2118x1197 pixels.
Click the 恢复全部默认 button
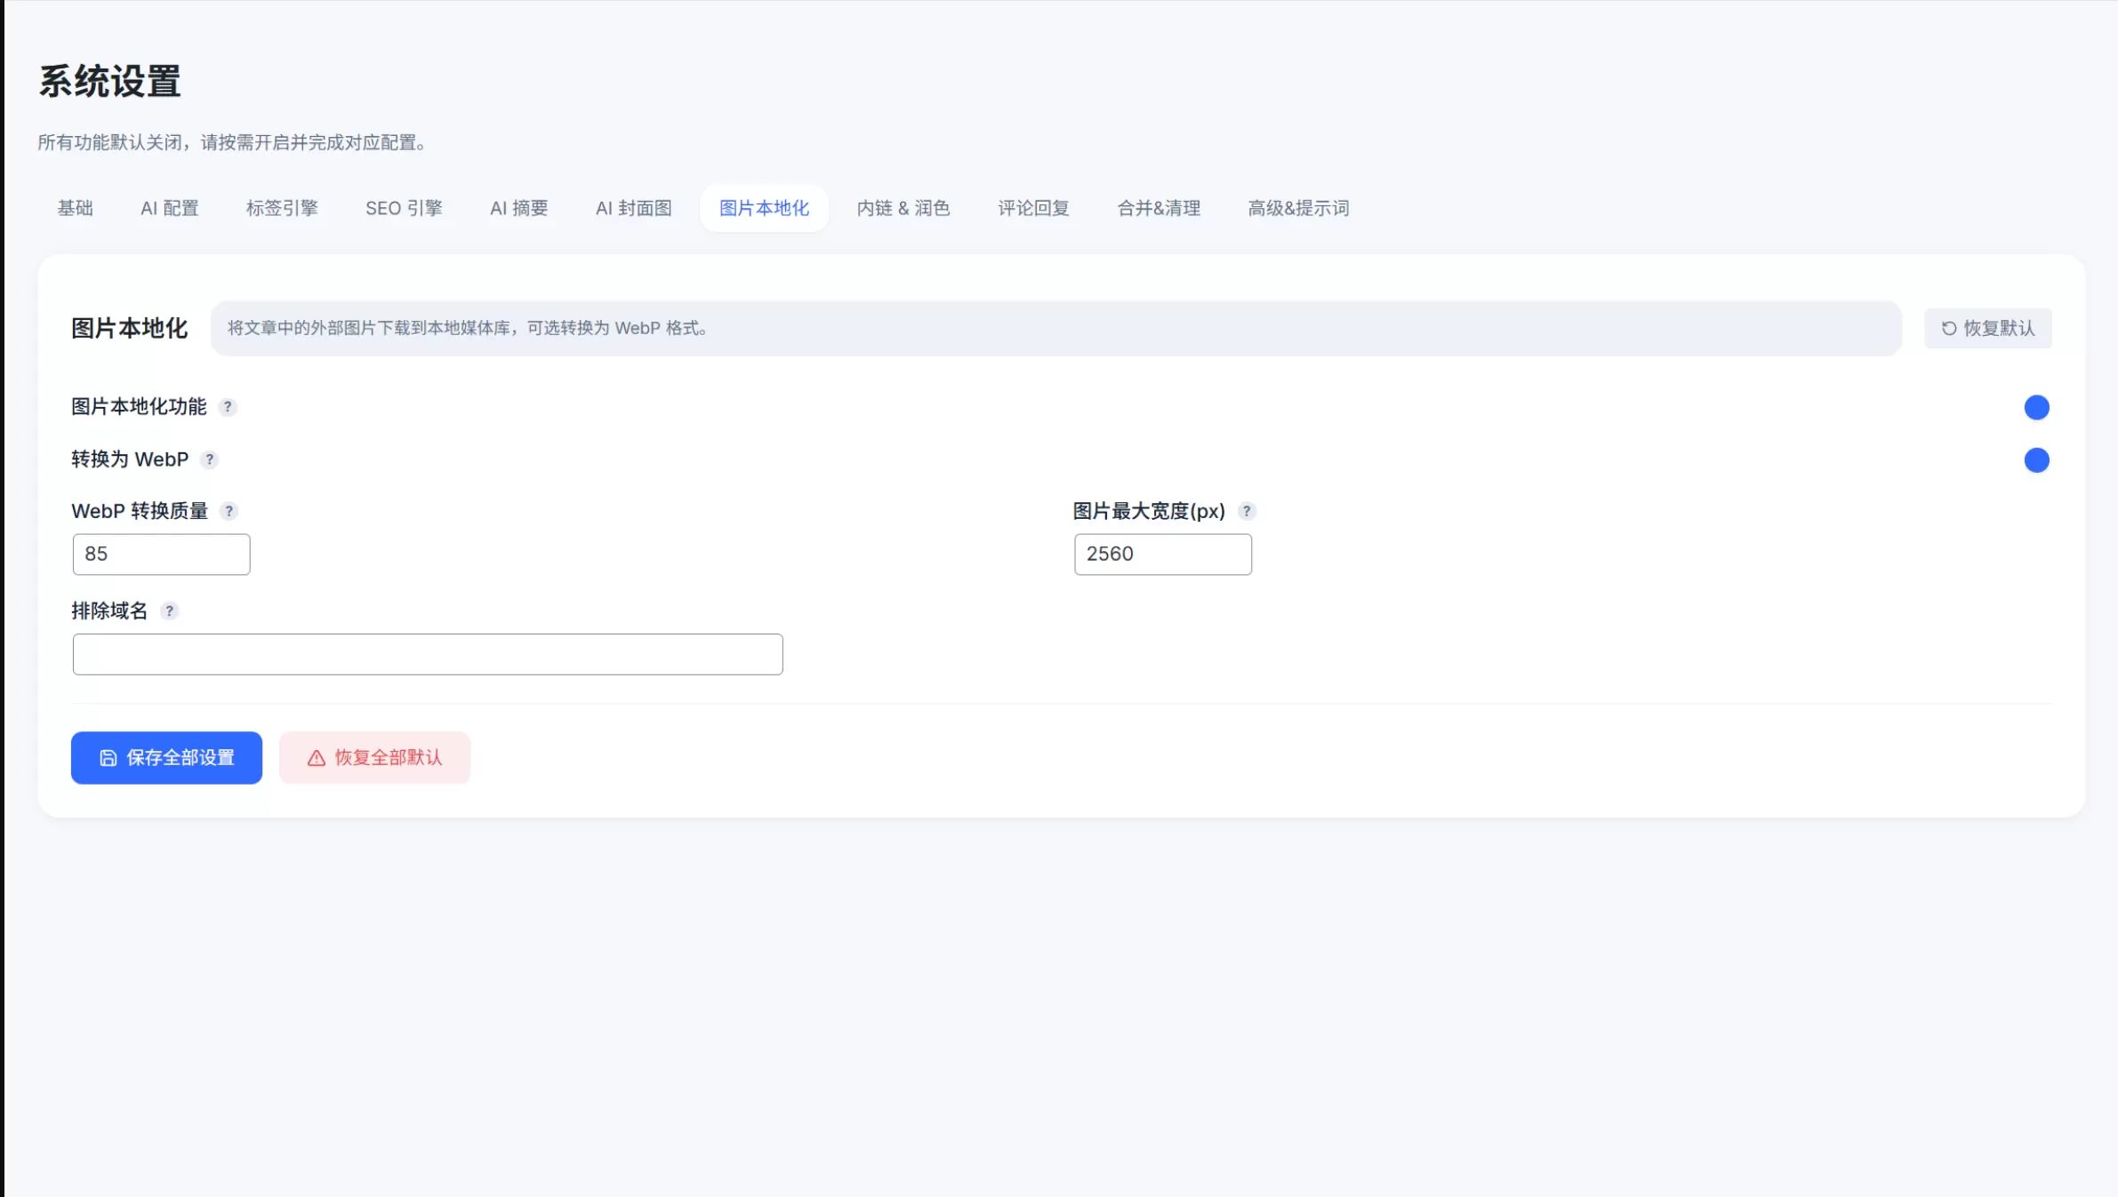(374, 757)
